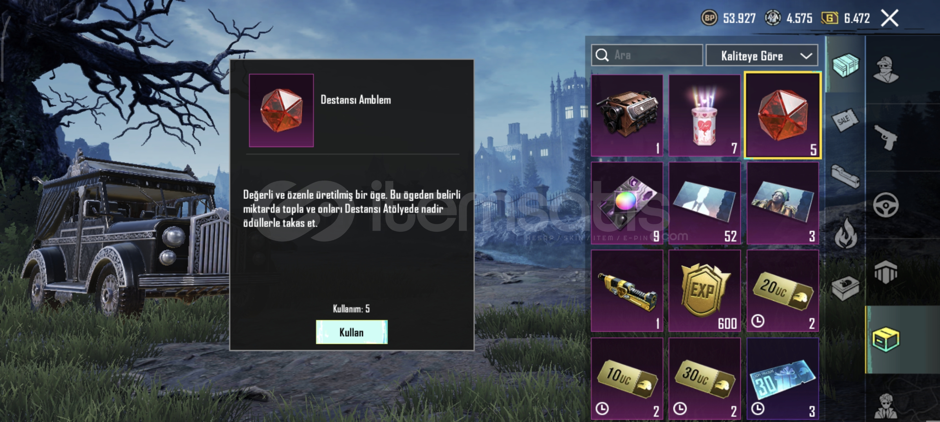
Task: Click the Ara search field
Action: [647, 55]
